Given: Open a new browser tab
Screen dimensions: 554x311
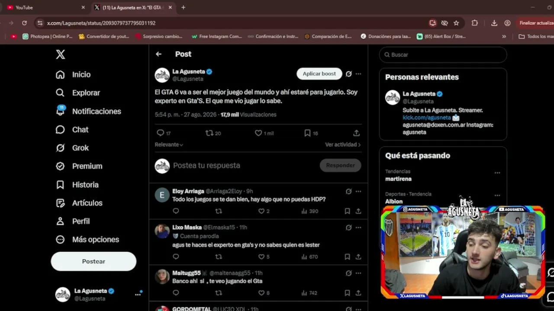Looking at the screenshot, I should pyautogui.click(x=184, y=7).
